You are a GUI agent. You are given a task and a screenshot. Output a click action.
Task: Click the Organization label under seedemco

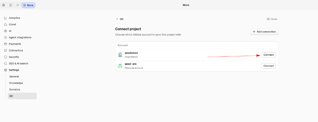click(x=131, y=57)
